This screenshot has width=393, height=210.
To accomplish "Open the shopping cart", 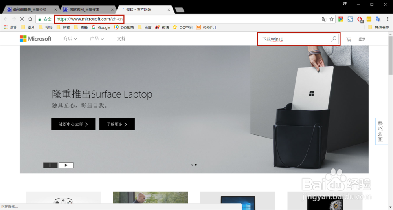I will click(x=349, y=39).
